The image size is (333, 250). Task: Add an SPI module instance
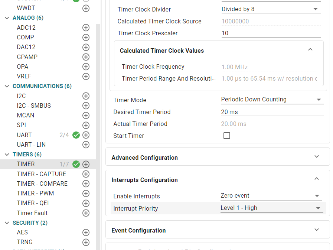pos(86,125)
